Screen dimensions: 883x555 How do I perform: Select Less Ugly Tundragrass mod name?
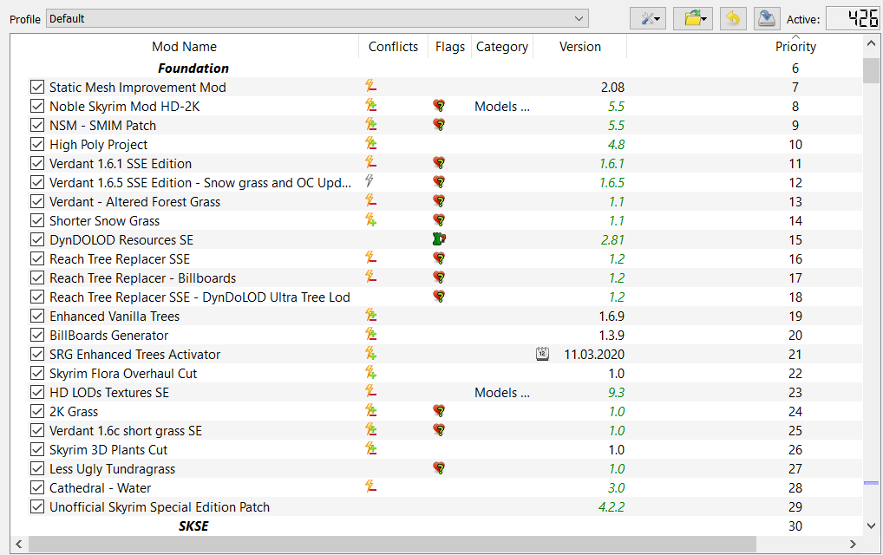pos(112,469)
